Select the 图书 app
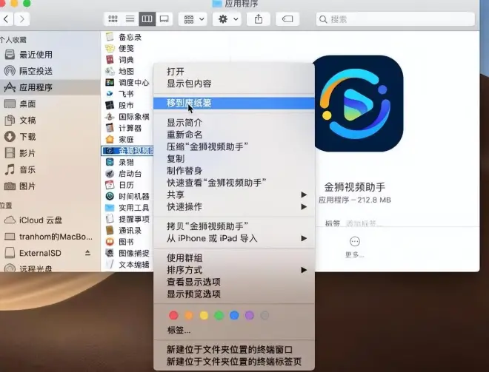Image resolution: width=489 pixels, height=372 pixels. pos(120,242)
